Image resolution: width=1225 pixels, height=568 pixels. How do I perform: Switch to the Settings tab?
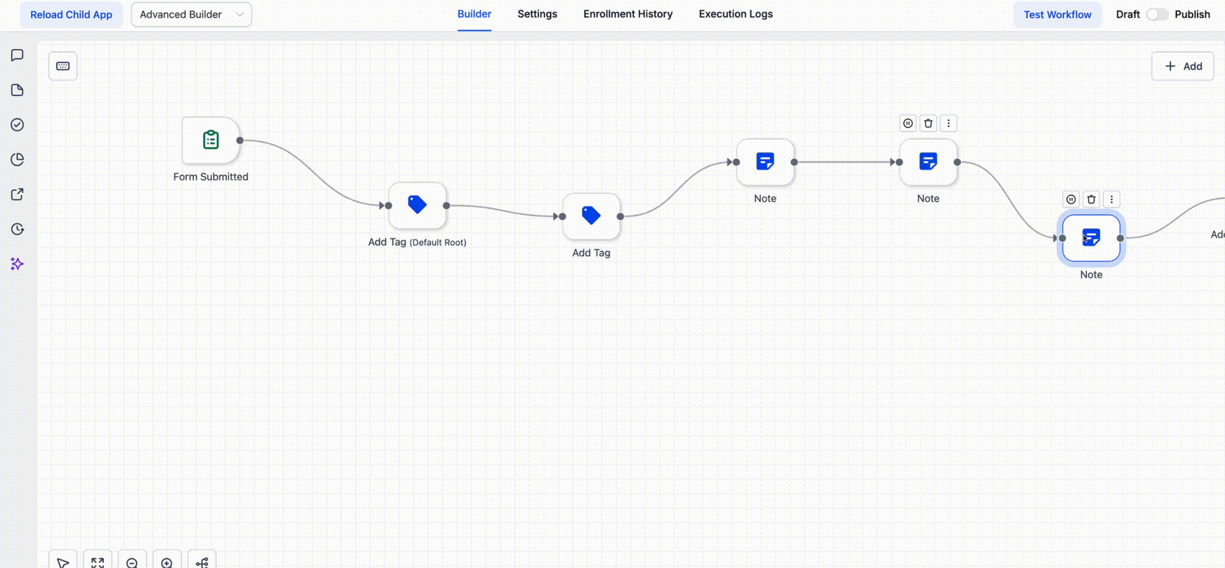[x=537, y=14]
